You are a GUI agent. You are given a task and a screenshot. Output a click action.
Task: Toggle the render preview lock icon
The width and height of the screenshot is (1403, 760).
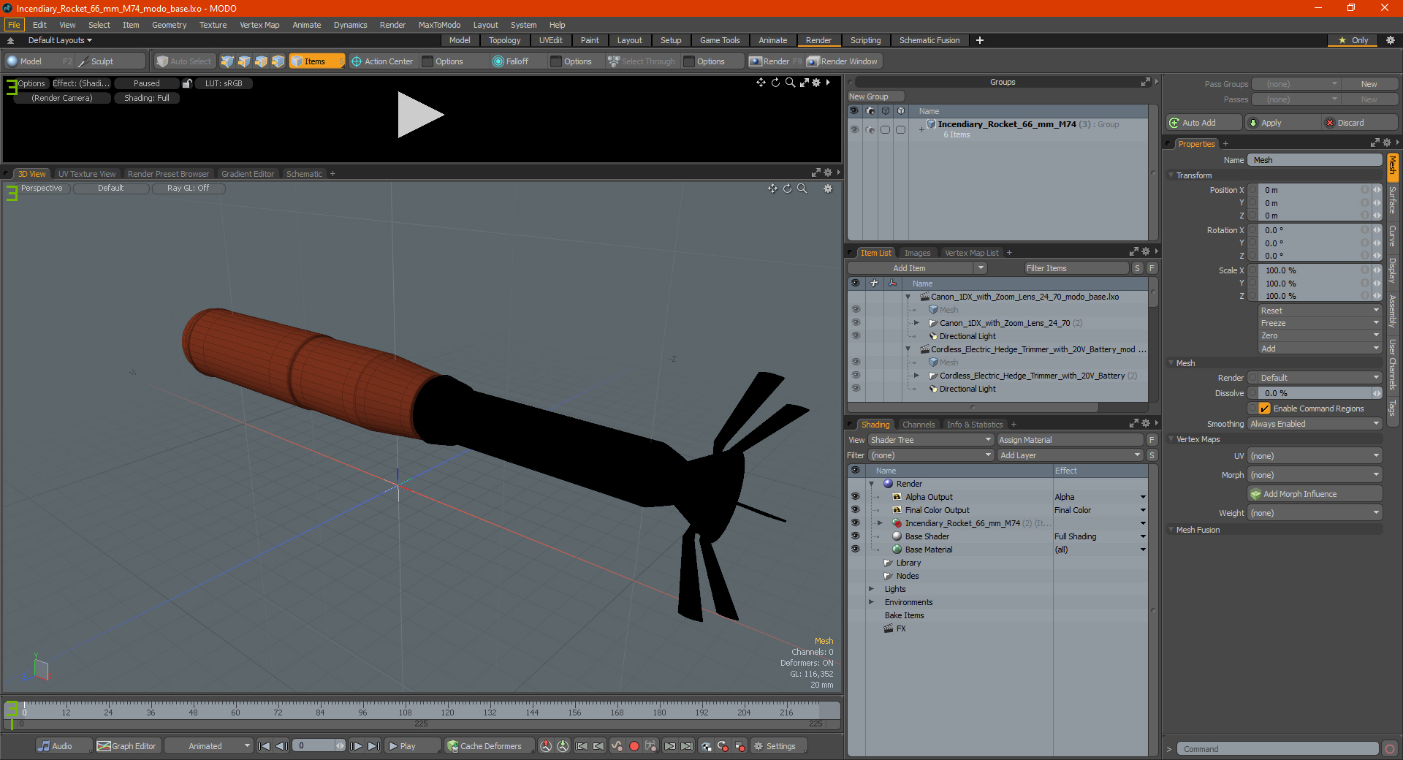click(x=187, y=83)
